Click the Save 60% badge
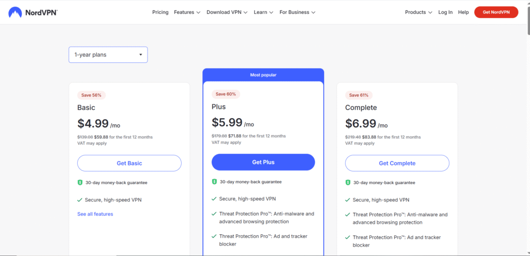Screen dimensions: 530x256 [226, 94]
